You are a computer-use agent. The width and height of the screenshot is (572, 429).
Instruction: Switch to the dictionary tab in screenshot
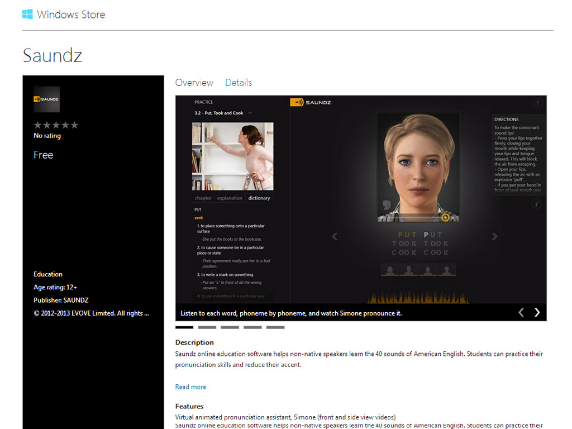pos(259,198)
